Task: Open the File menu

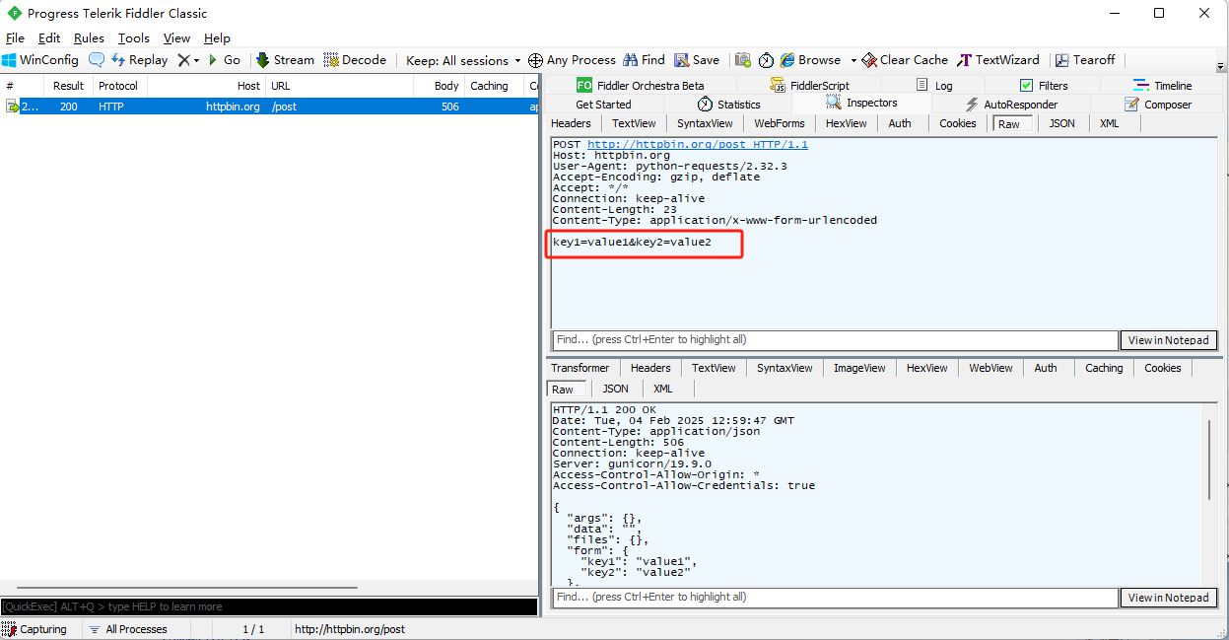Action: [x=15, y=38]
